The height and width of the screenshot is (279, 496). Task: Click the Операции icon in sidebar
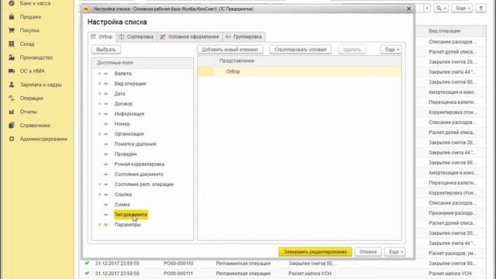12,98
